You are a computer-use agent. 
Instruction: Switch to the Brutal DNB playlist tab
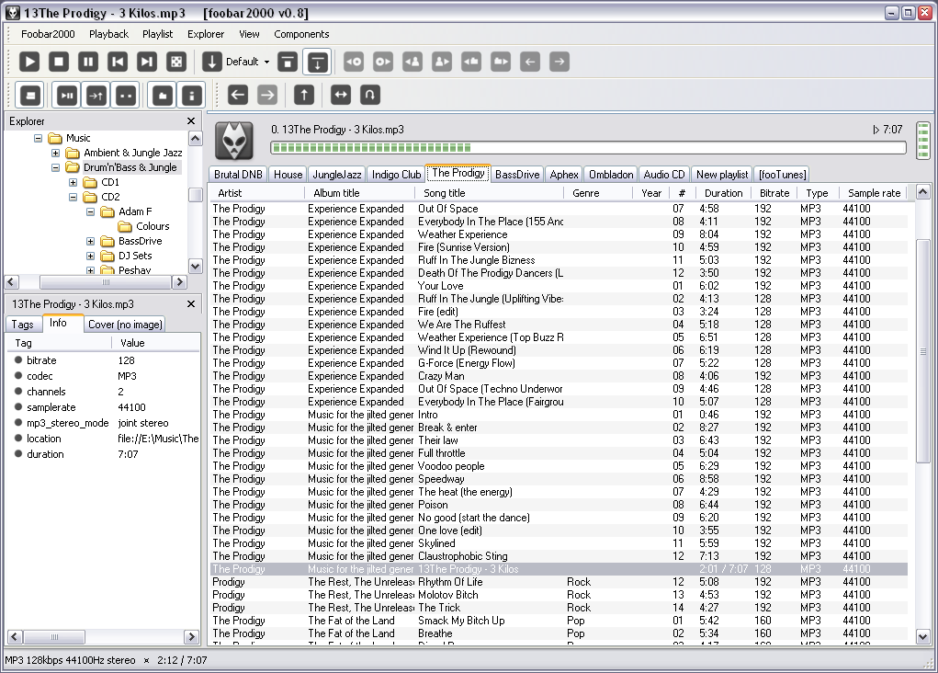238,175
